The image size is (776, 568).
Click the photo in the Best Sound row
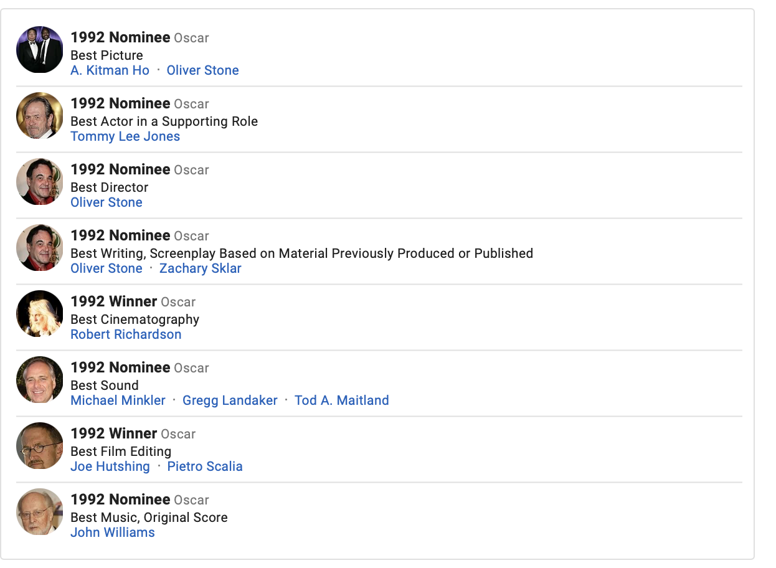[40, 380]
